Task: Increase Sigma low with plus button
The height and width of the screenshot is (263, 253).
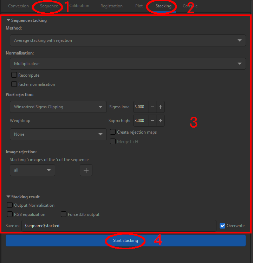Action: click(x=160, y=107)
